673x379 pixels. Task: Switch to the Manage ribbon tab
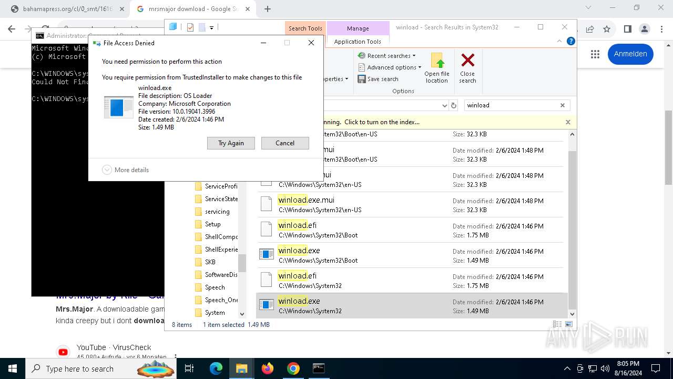pyautogui.click(x=358, y=28)
